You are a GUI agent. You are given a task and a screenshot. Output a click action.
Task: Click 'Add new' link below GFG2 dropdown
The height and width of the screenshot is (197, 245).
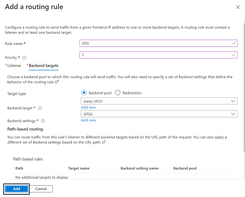click(x=88, y=120)
